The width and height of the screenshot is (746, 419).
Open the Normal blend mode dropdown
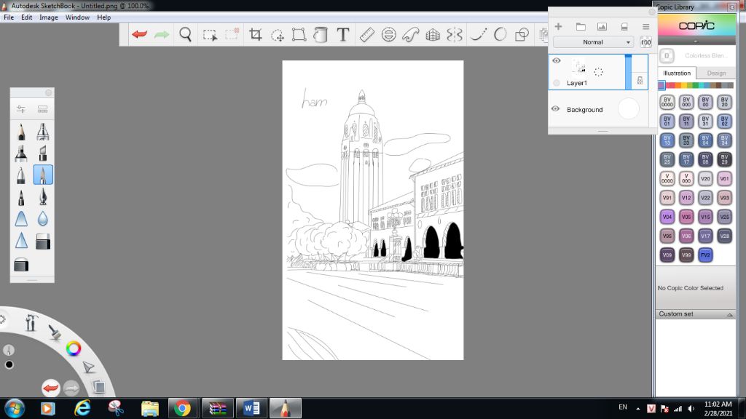(x=593, y=42)
